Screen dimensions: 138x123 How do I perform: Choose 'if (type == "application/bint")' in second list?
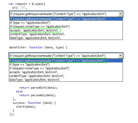(x=66, y=65)
